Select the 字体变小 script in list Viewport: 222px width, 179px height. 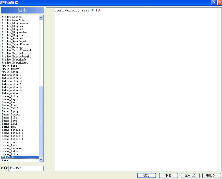click(20, 157)
